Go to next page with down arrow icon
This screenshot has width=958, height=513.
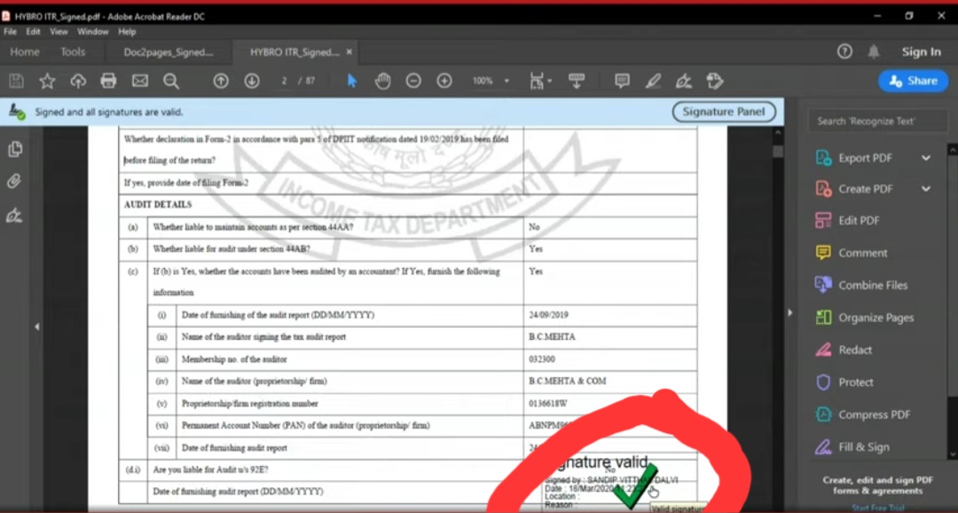click(252, 80)
